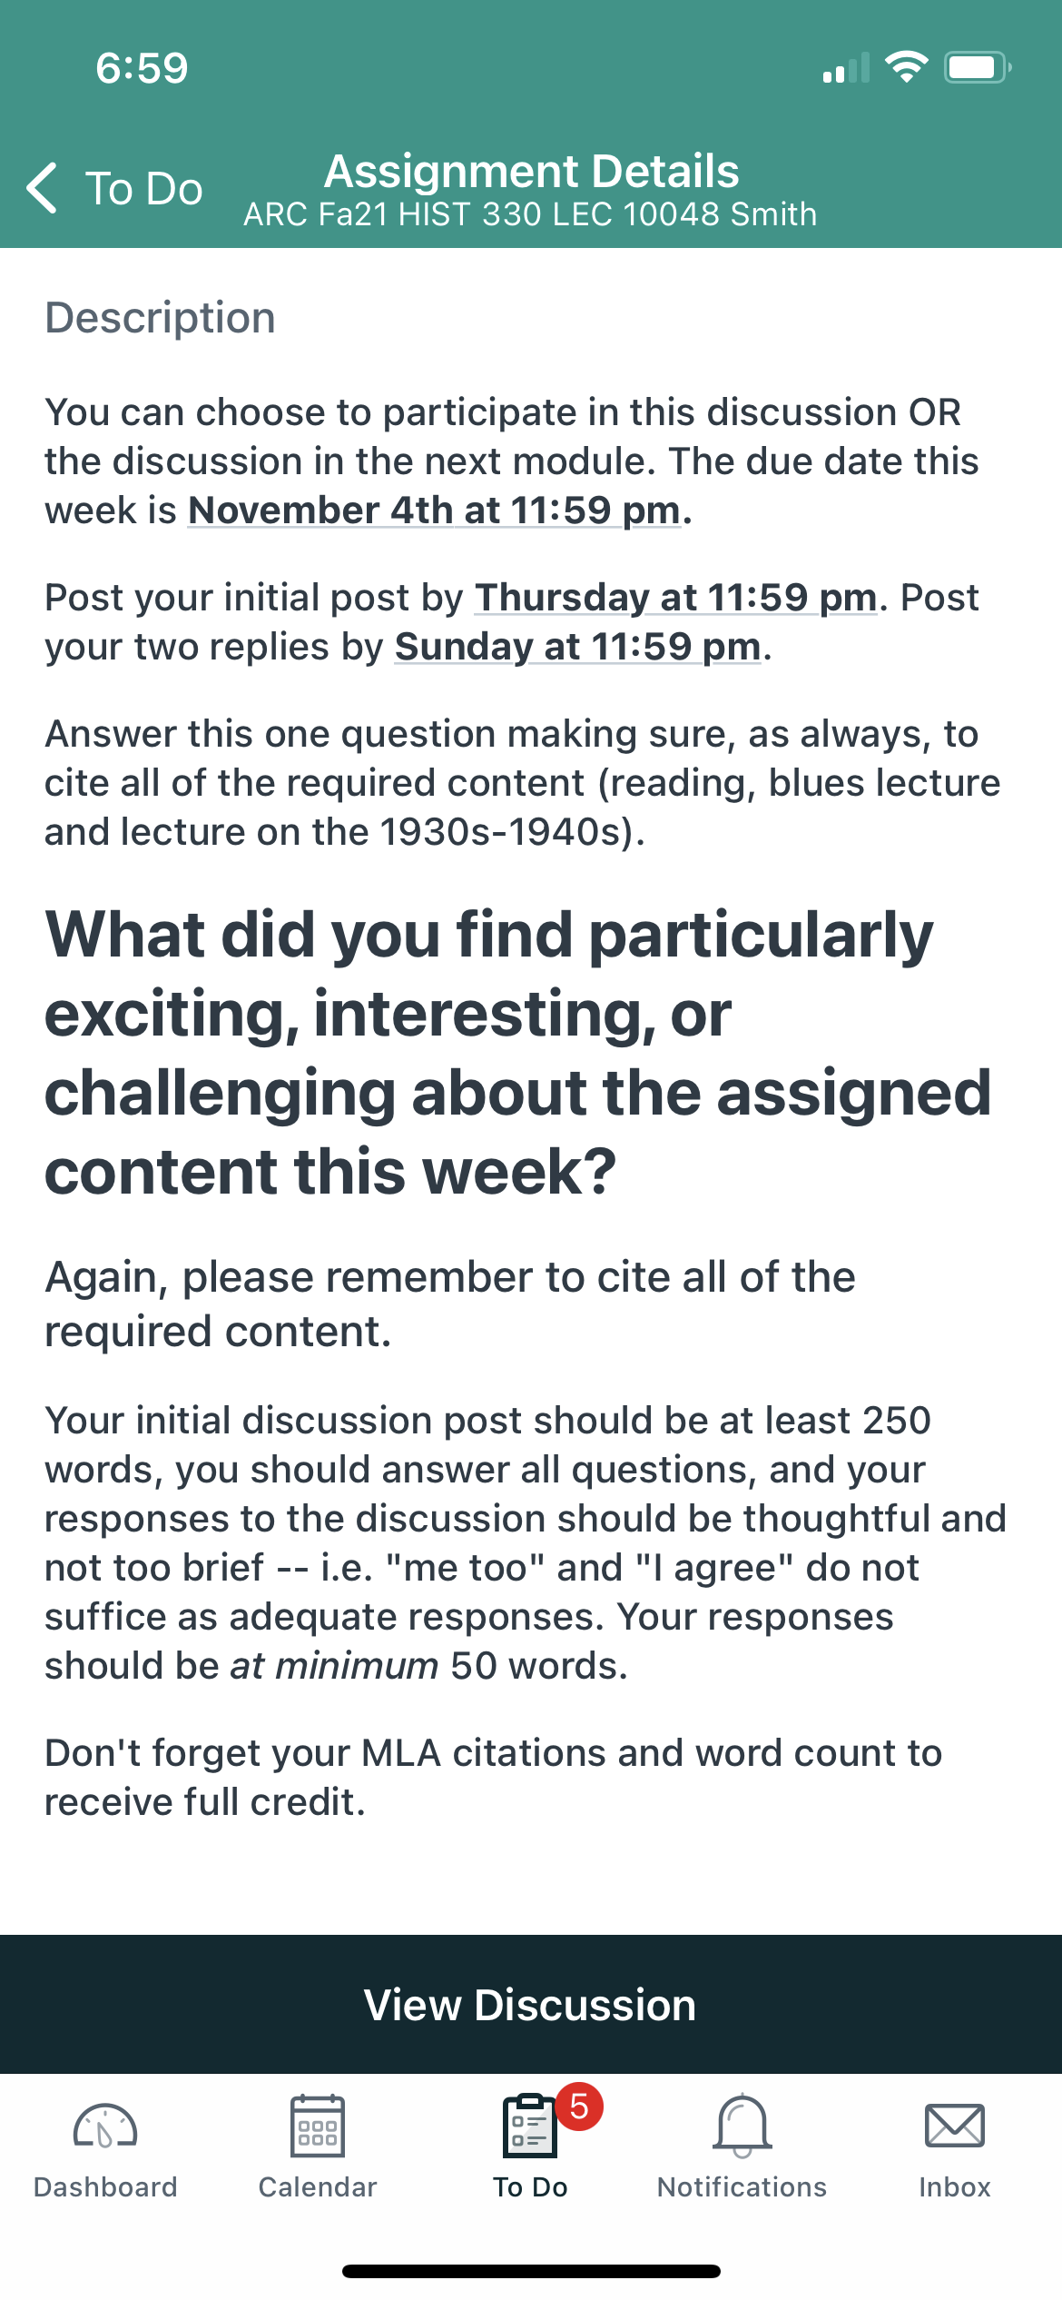Switch to the Dashboard tab label
Viewport: 1062px width, 2300px height.
105,2187
